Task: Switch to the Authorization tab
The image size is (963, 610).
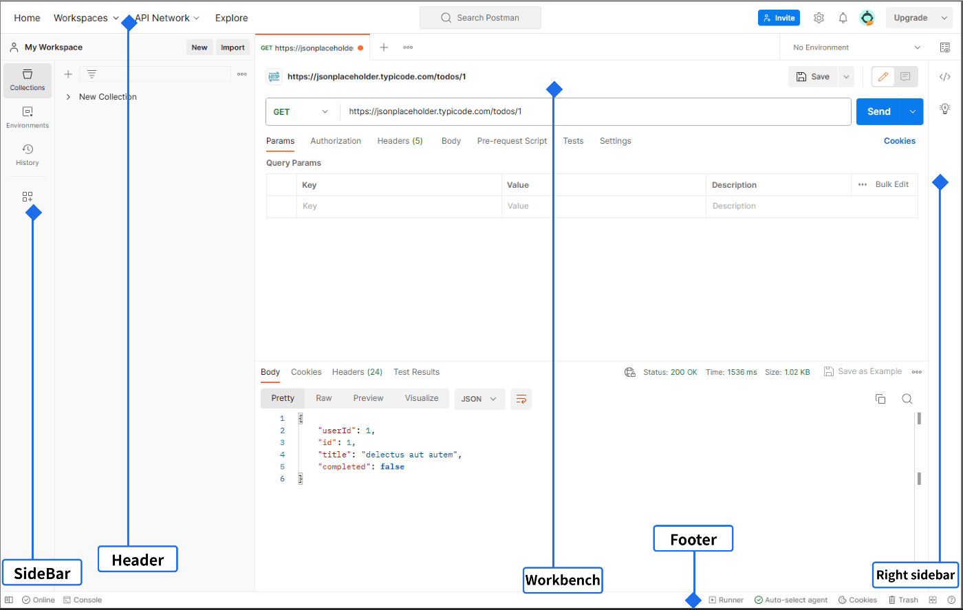Action: click(x=336, y=141)
